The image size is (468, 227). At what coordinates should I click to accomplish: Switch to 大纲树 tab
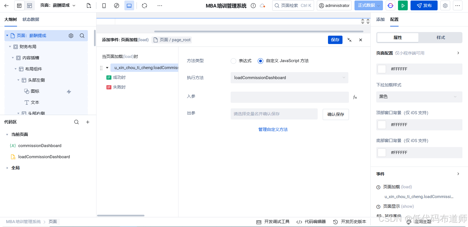click(x=11, y=19)
